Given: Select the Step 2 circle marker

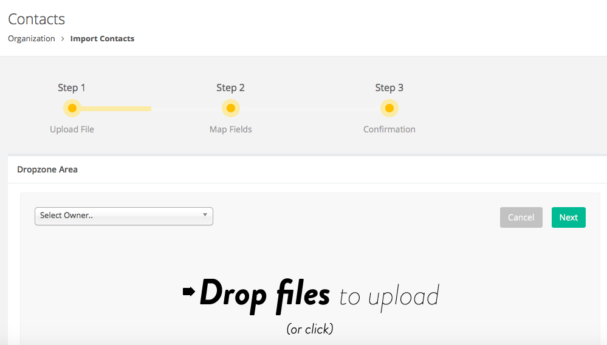Looking at the screenshot, I should (231, 108).
